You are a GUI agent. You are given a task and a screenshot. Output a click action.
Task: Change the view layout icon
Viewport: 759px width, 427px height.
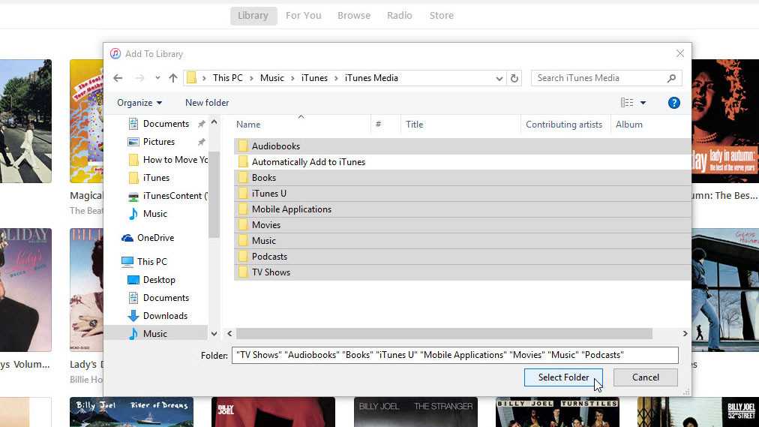(627, 103)
